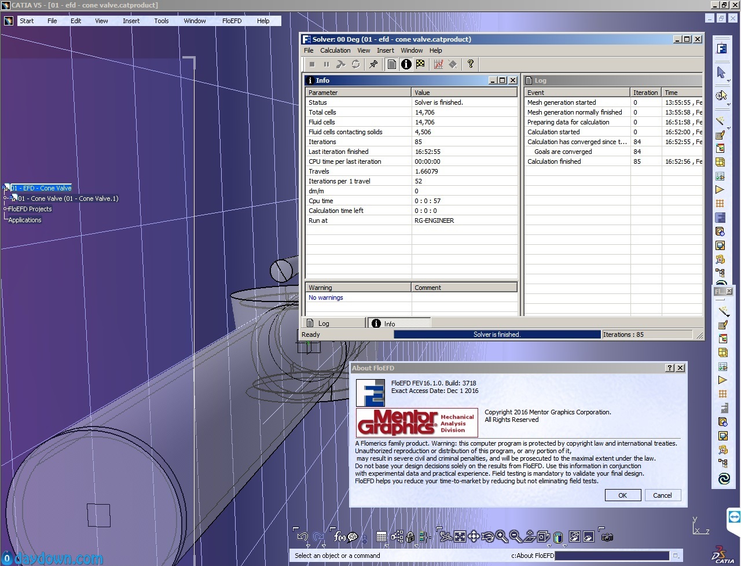Image resolution: width=741 pixels, height=566 pixels.
Task: Click the padlock icon in bottom toolbar
Action: coord(410,537)
